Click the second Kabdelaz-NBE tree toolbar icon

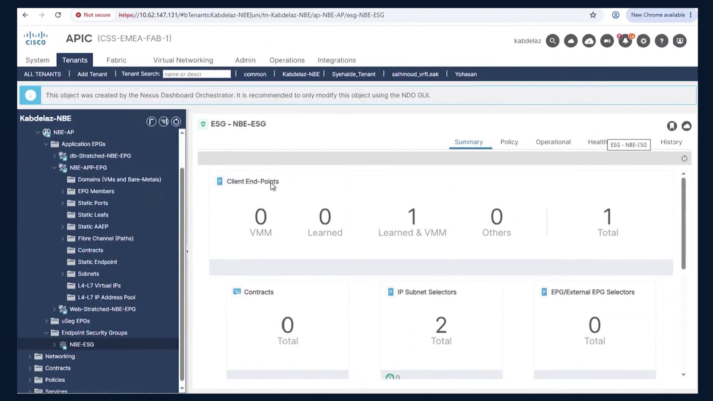pos(163,121)
